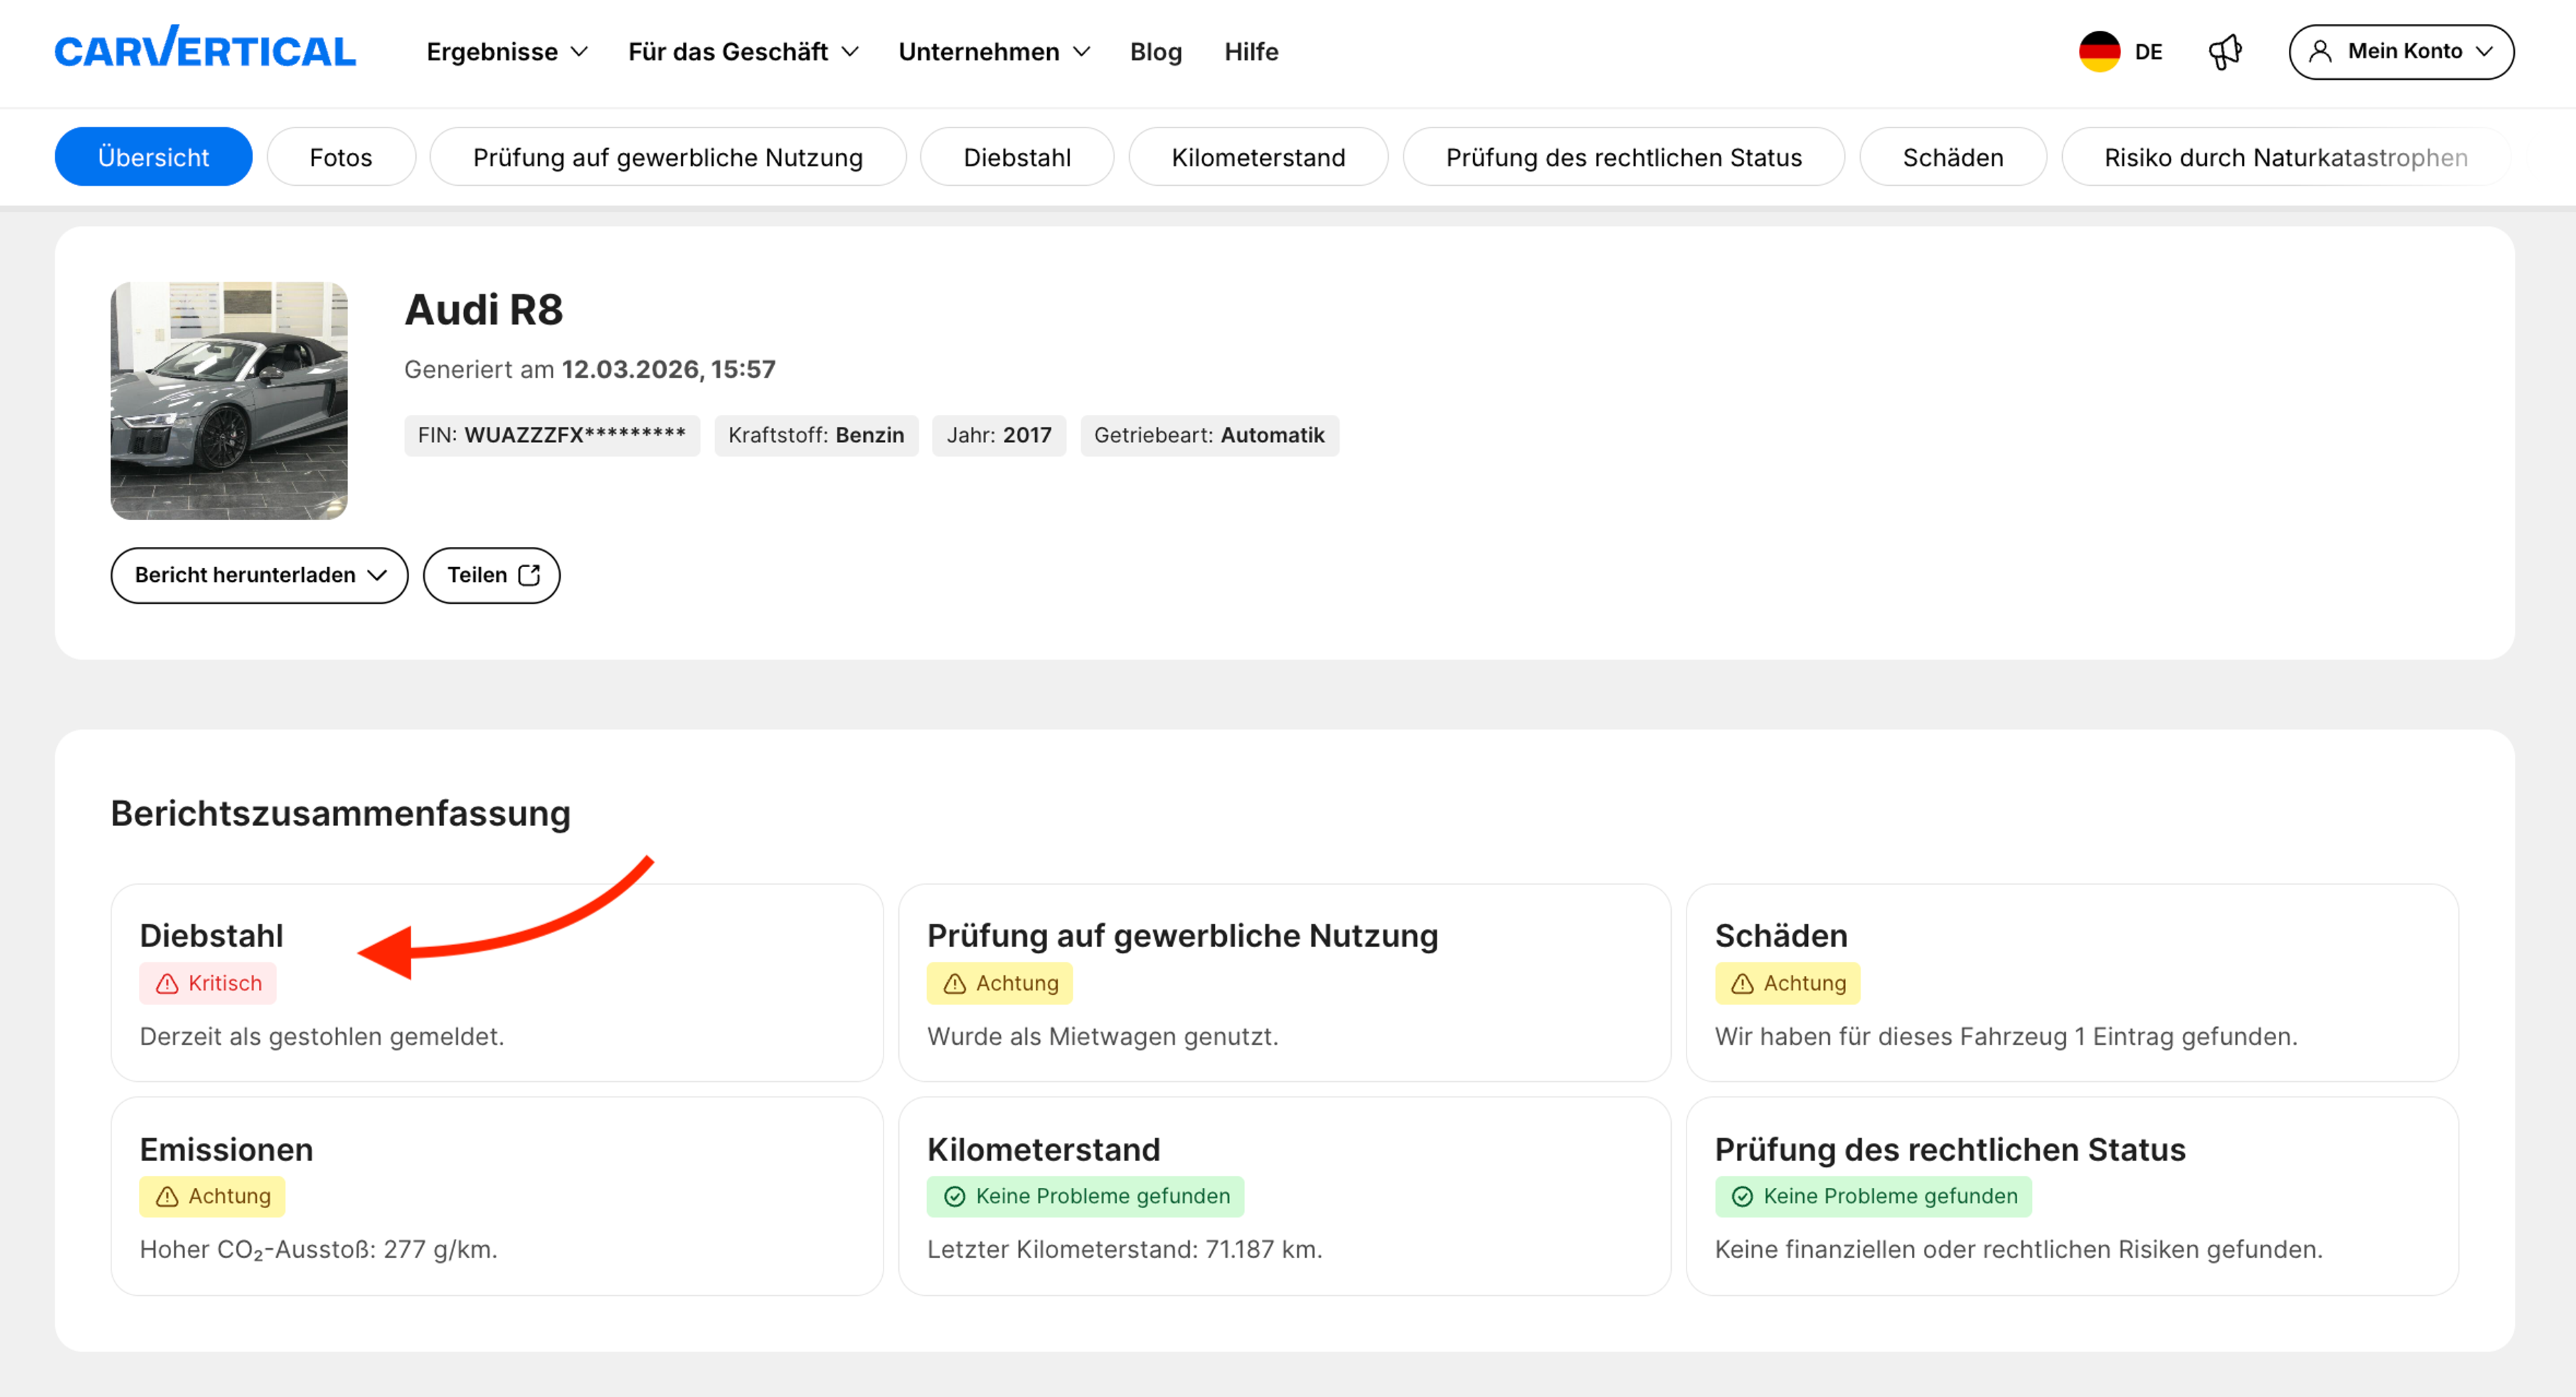Switch to the Schäden tab

click(x=1953, y=157)
